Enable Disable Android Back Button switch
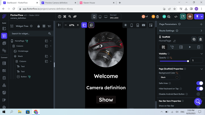Screen dimensions: 205x115 (199, 94)
